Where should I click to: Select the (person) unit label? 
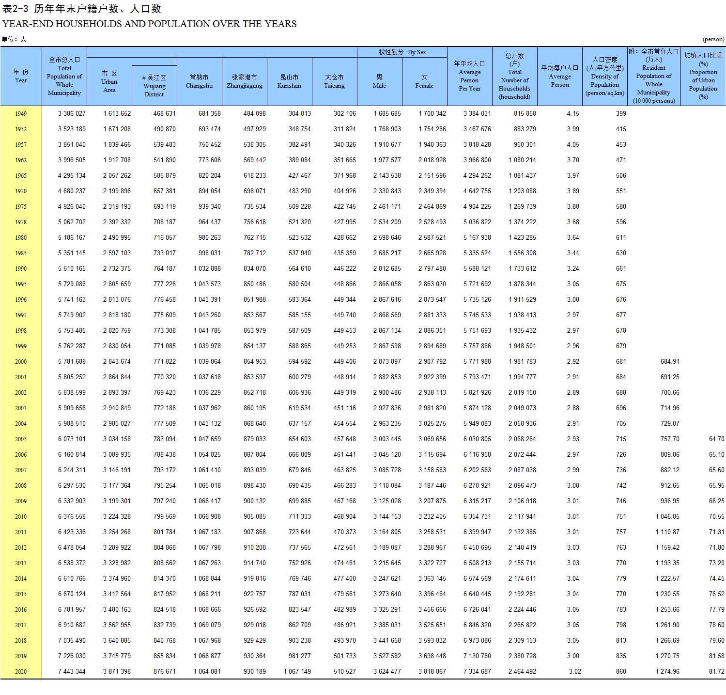(x=713, y=39)
